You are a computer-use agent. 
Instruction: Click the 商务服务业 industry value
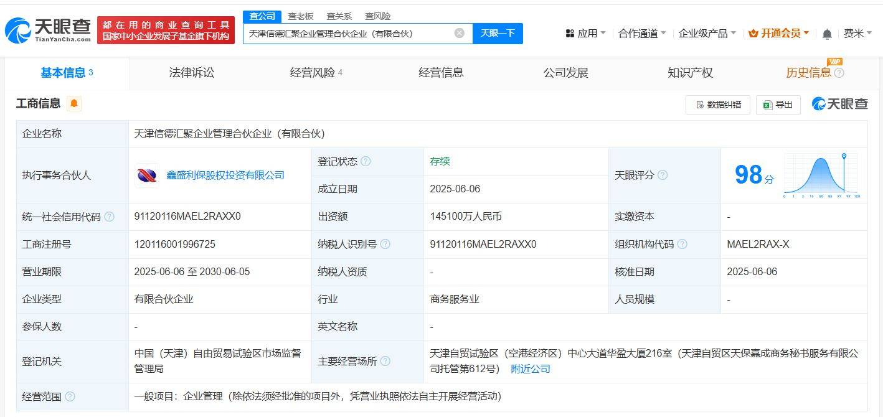tap(455, 299)
